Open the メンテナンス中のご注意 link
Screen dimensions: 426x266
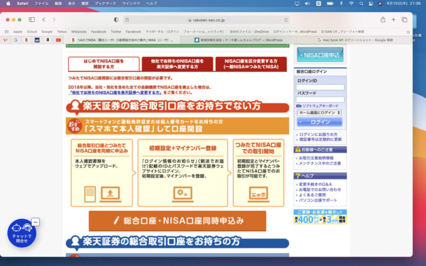tap(319, 163)
